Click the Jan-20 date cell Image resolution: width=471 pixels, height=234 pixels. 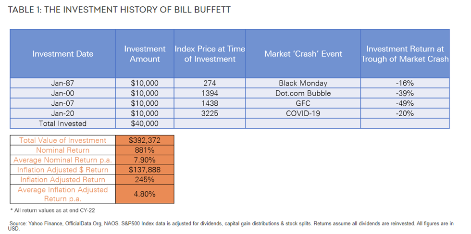[x=63, y=113]
